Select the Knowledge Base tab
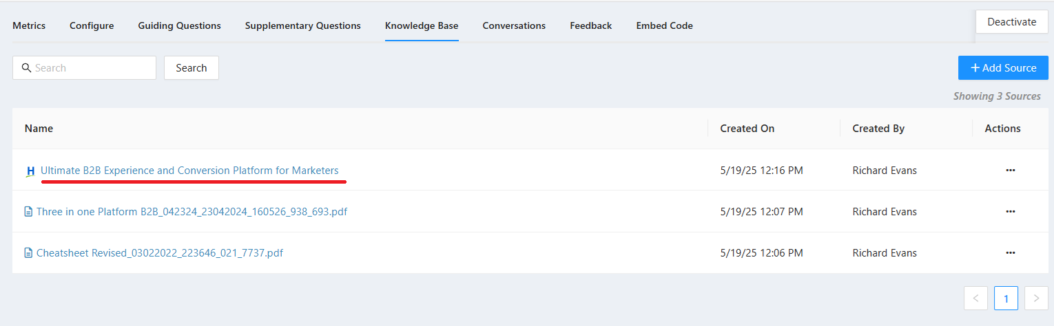Screen dimensions: 1054x326 [x=422, y=25]
